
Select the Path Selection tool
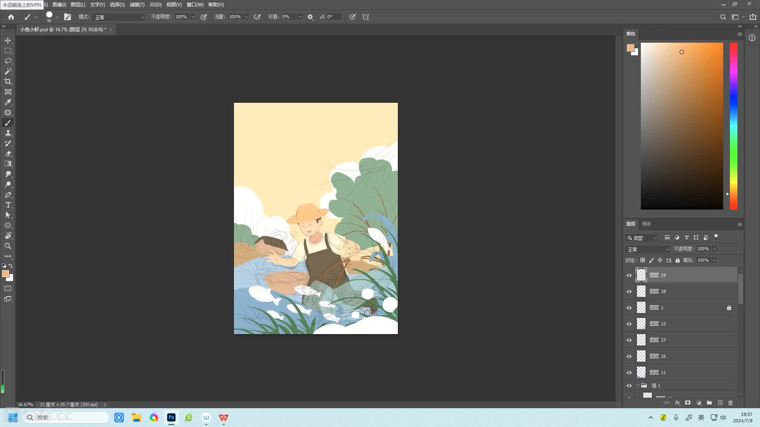(8, 215)
